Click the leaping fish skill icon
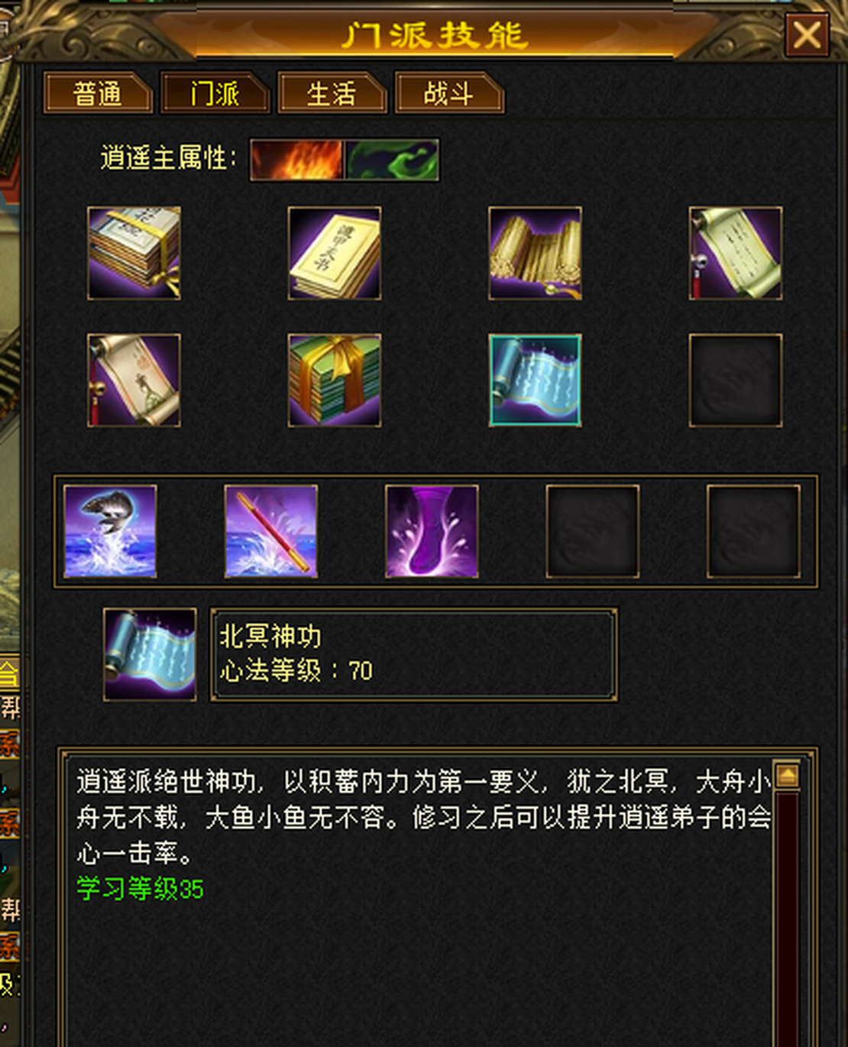The width and height of the screenshot is (848, 1047). [x=111, y=531]
